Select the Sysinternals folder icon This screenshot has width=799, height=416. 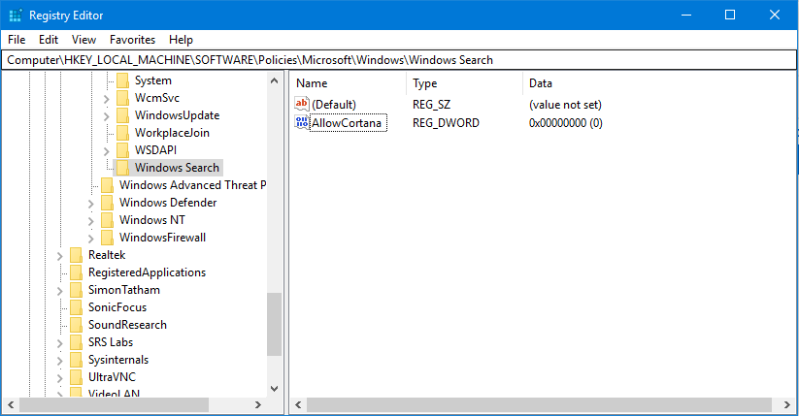[76, 360]
